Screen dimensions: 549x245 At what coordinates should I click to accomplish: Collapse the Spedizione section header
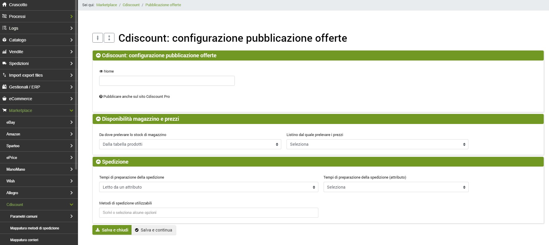(99, 162)
